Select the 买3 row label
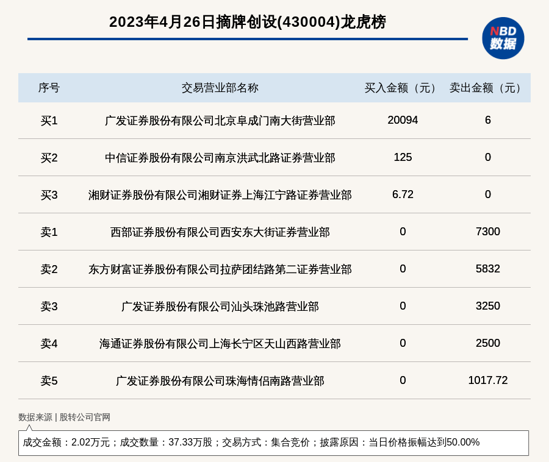 click(49, 195)
